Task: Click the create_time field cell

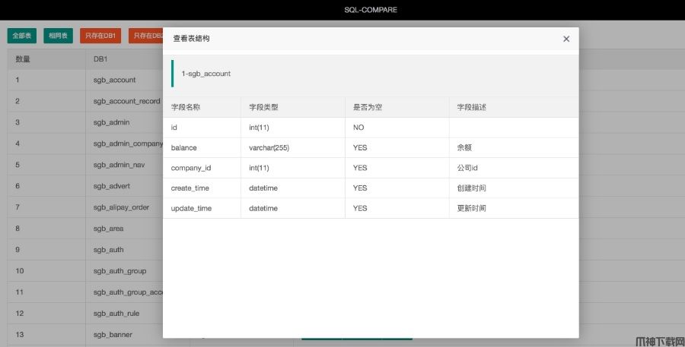Action: point(190,188)
